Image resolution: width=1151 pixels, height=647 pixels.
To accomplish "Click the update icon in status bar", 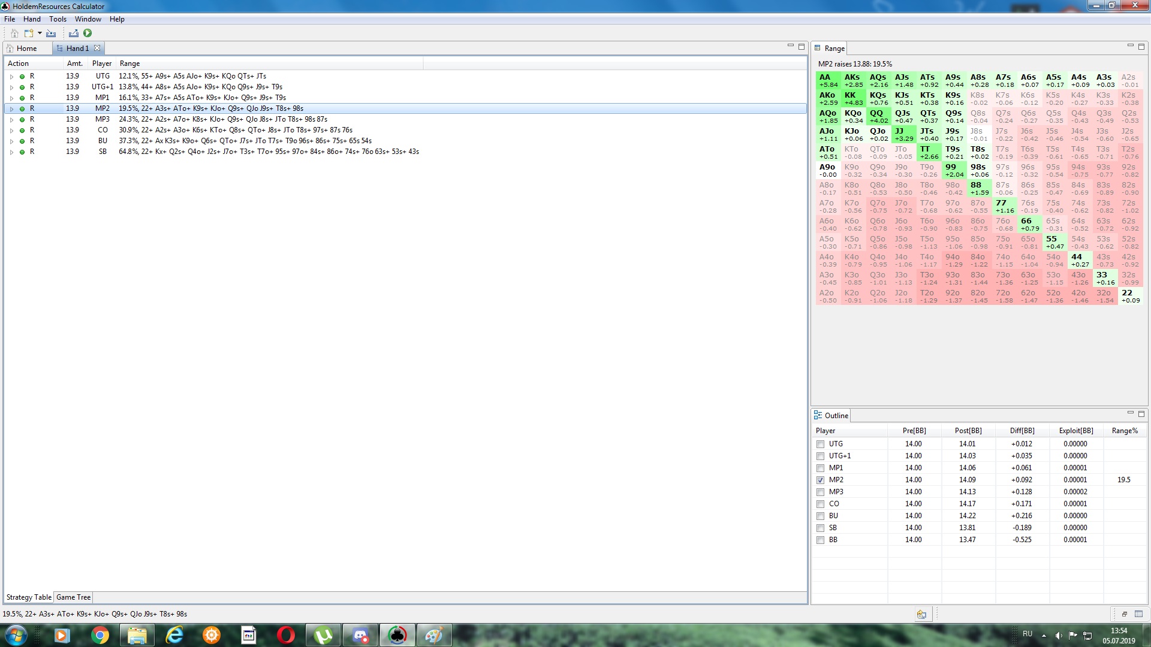I will click(x=921, y=614).
